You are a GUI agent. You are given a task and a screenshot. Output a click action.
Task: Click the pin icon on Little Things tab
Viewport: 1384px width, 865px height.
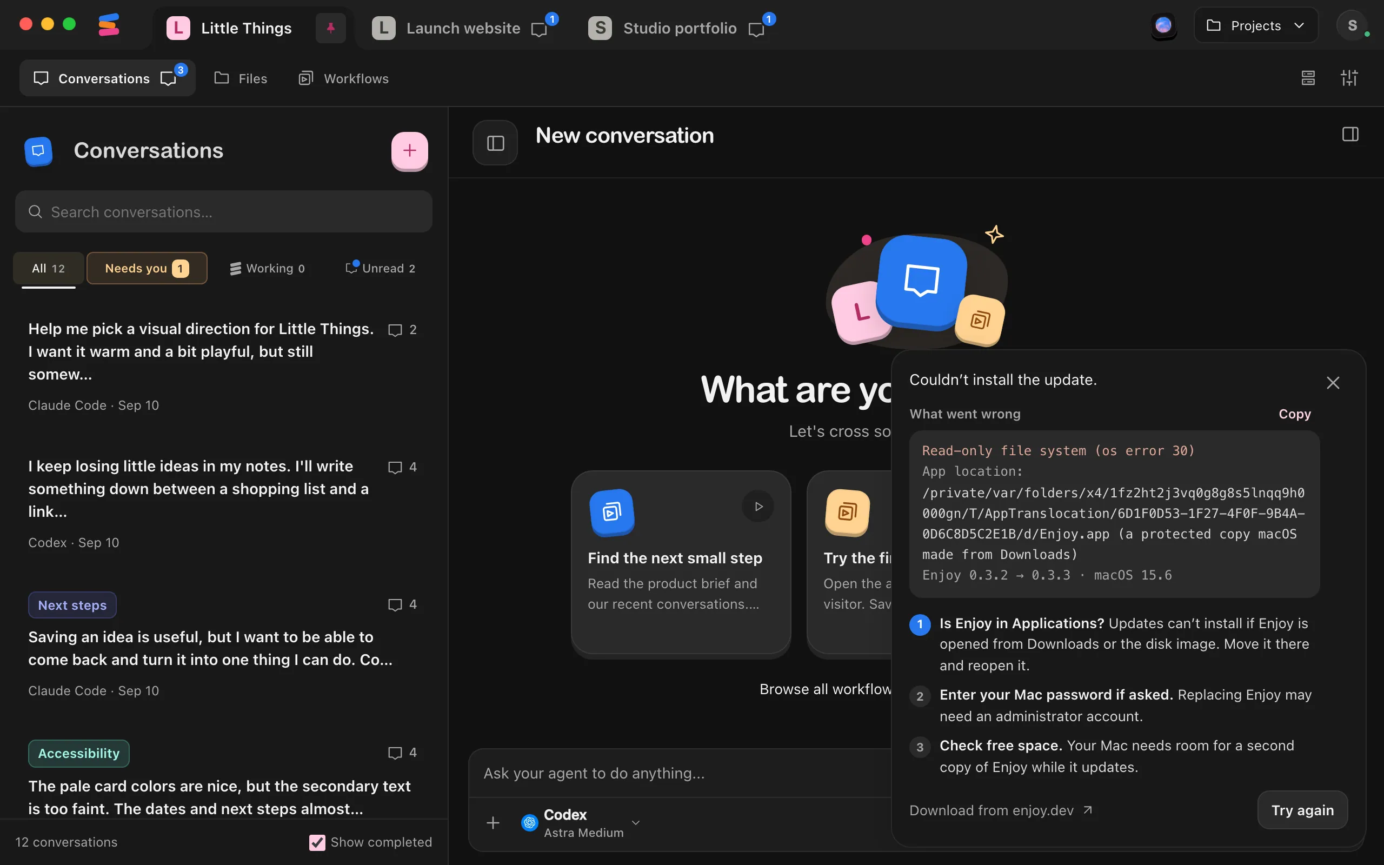(x=330, y=28)
